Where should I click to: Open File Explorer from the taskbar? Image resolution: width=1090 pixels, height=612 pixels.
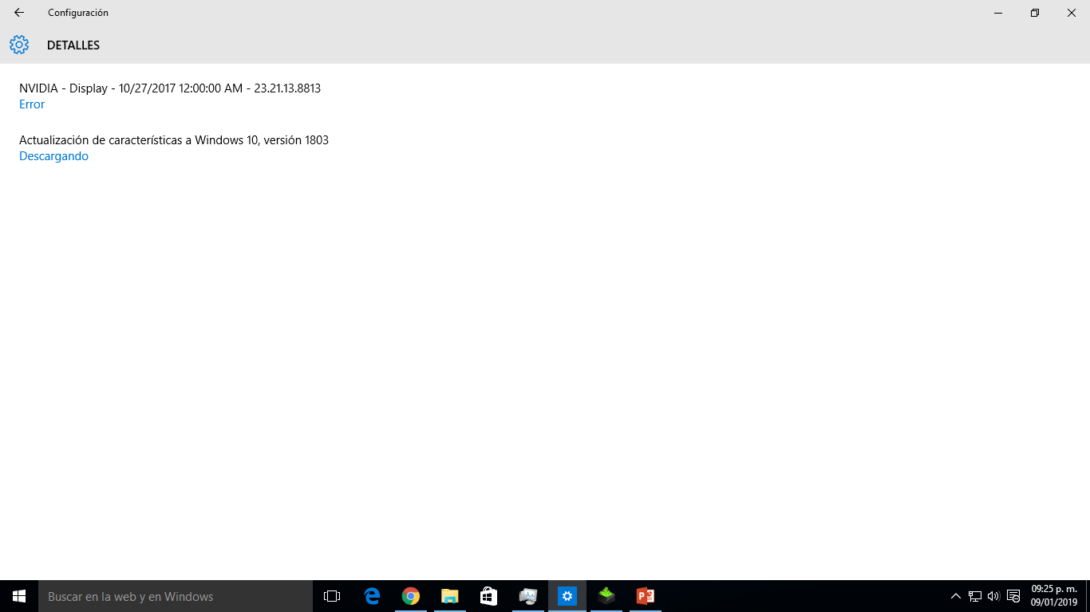point(450,596)
